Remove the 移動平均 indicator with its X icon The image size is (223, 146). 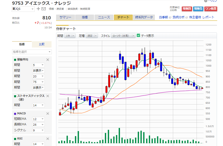click(48, 60)
